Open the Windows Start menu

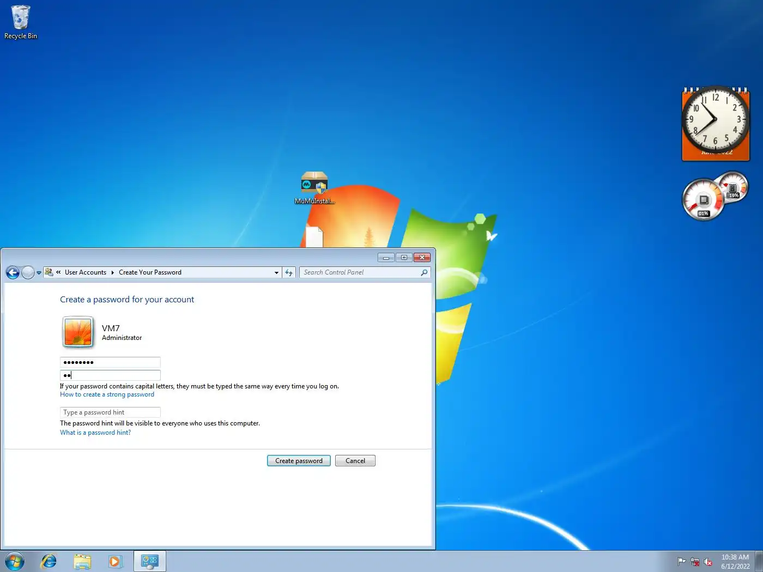[x=15, y=561]
